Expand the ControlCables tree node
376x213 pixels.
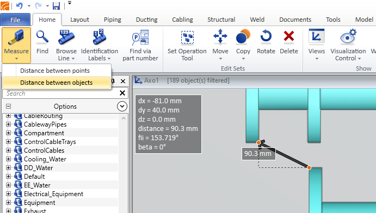pyautogui.click(x=8, y=151)
